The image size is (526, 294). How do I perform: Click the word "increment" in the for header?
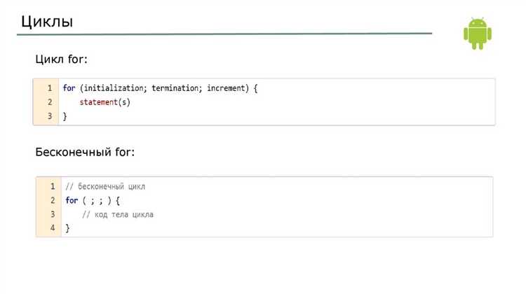pyautogui.click(x=227, y=88)
